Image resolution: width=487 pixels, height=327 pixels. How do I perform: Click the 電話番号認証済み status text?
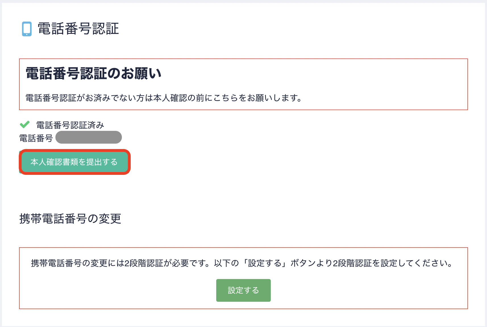[x=70, y=125]
